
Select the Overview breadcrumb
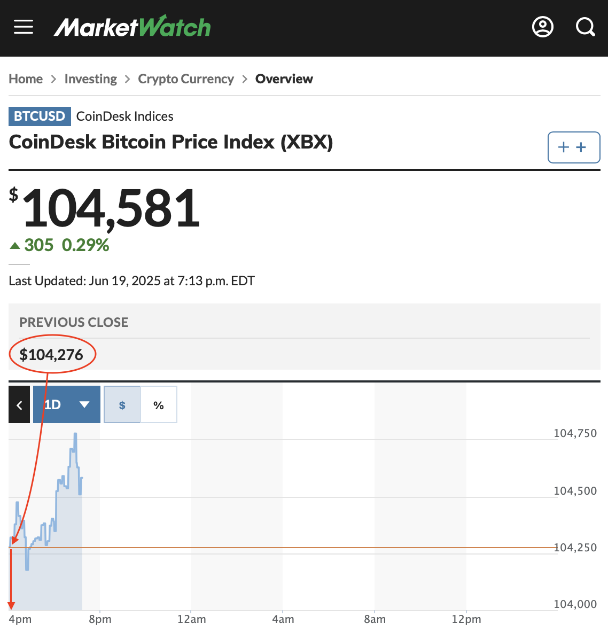point(284,79)
